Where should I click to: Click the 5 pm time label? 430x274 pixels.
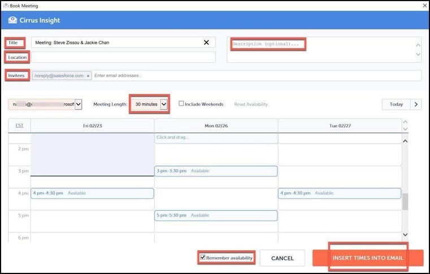(23, 216)
